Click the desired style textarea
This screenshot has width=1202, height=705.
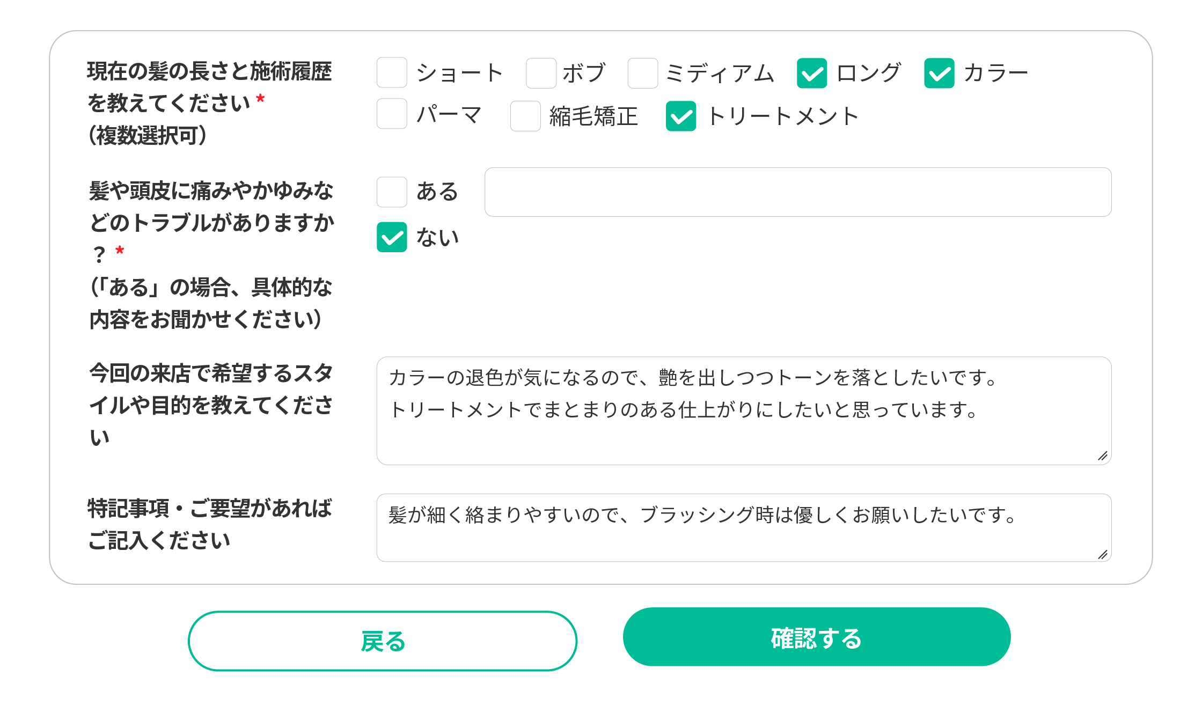[744, 410]
